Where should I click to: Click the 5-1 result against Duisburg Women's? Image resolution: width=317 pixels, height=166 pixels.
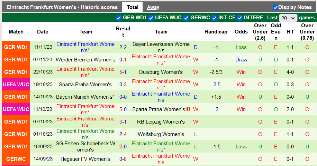coord(123,72)
